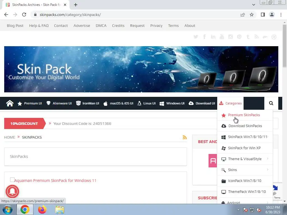The image size is (287, 215).
Task: Select IconPack Win7/8/10 entry
Action: tap(245, 181)
